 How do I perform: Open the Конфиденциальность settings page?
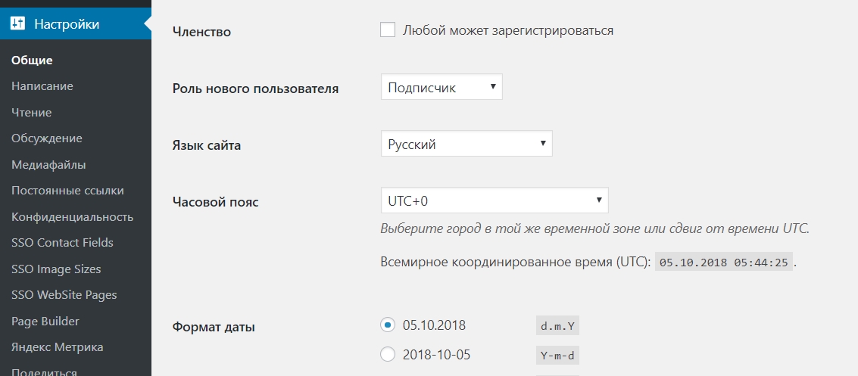[72, 217]
